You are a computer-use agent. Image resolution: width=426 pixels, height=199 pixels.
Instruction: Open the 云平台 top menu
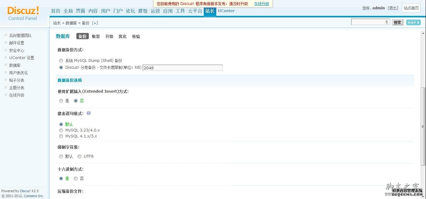click(x=195, y=11)
